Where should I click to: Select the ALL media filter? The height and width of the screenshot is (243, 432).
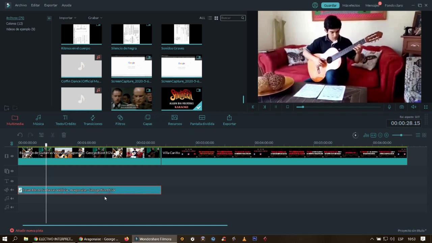pyautogui.click(x=202, y=18)
